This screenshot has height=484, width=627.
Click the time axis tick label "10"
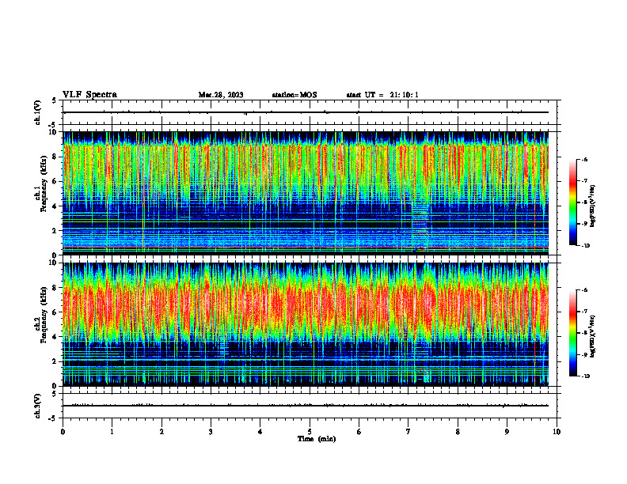click(557, 432)
